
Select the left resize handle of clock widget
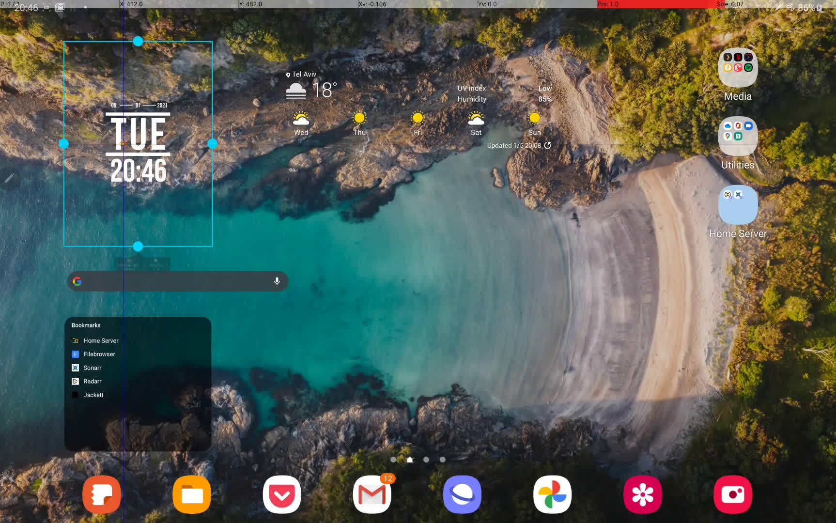pyautogui.click(x=63, y=143)
